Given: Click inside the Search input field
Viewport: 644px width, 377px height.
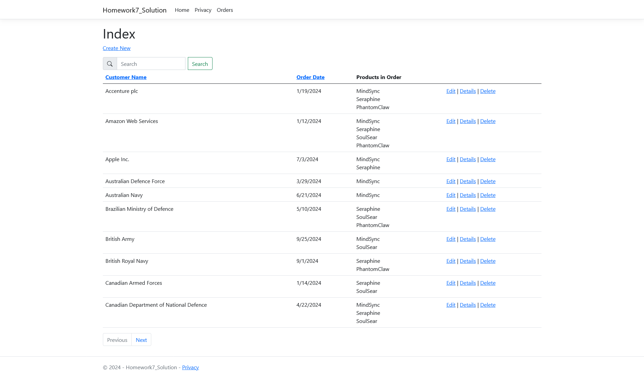Looking at the screenshot, I should coord(151,64).
